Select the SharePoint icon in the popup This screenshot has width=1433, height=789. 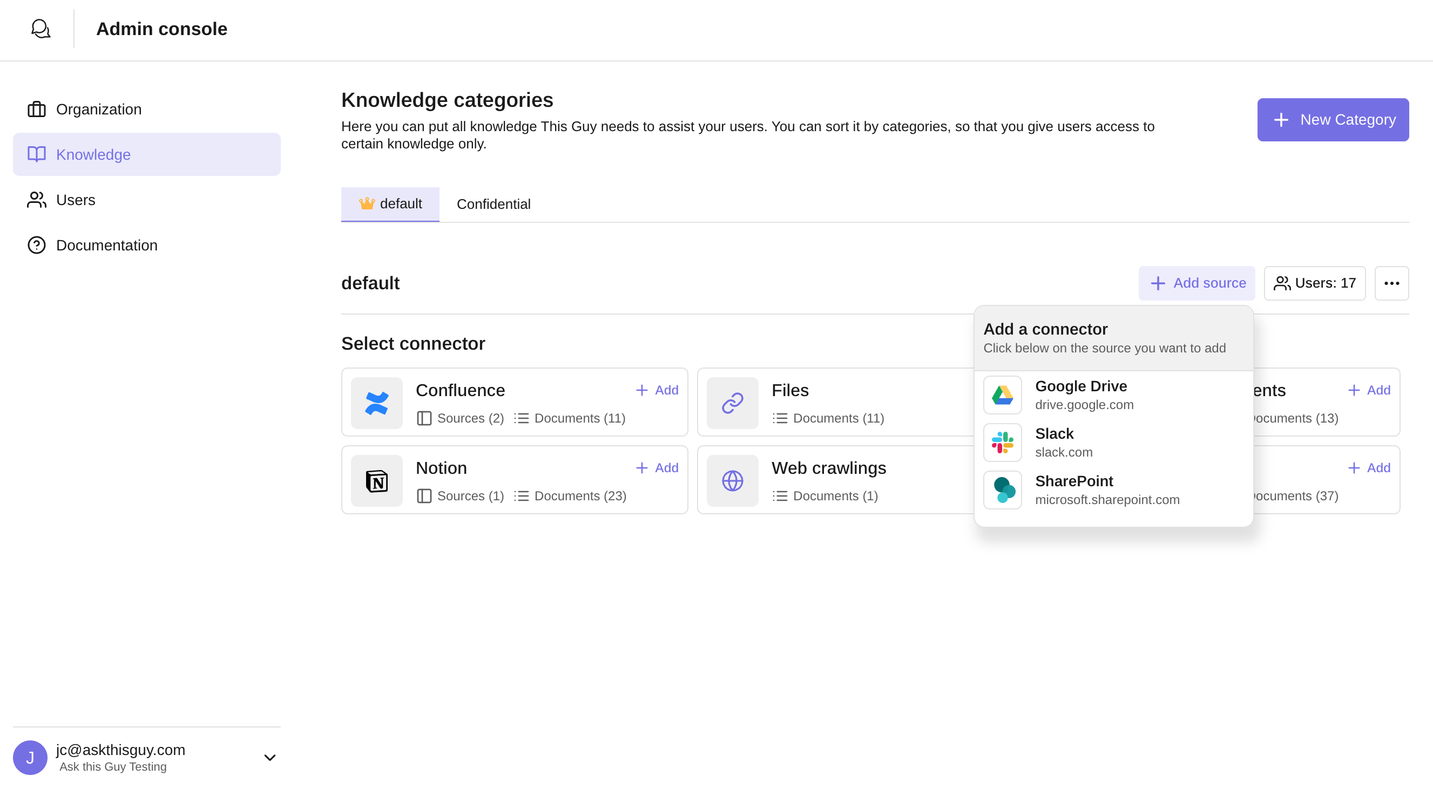(1002, 490)
